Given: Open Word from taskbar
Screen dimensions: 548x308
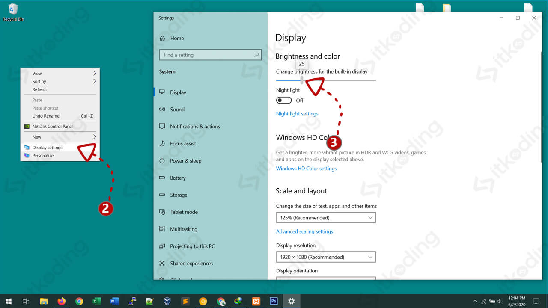Looking at the screenshot, I should (114, 301).
